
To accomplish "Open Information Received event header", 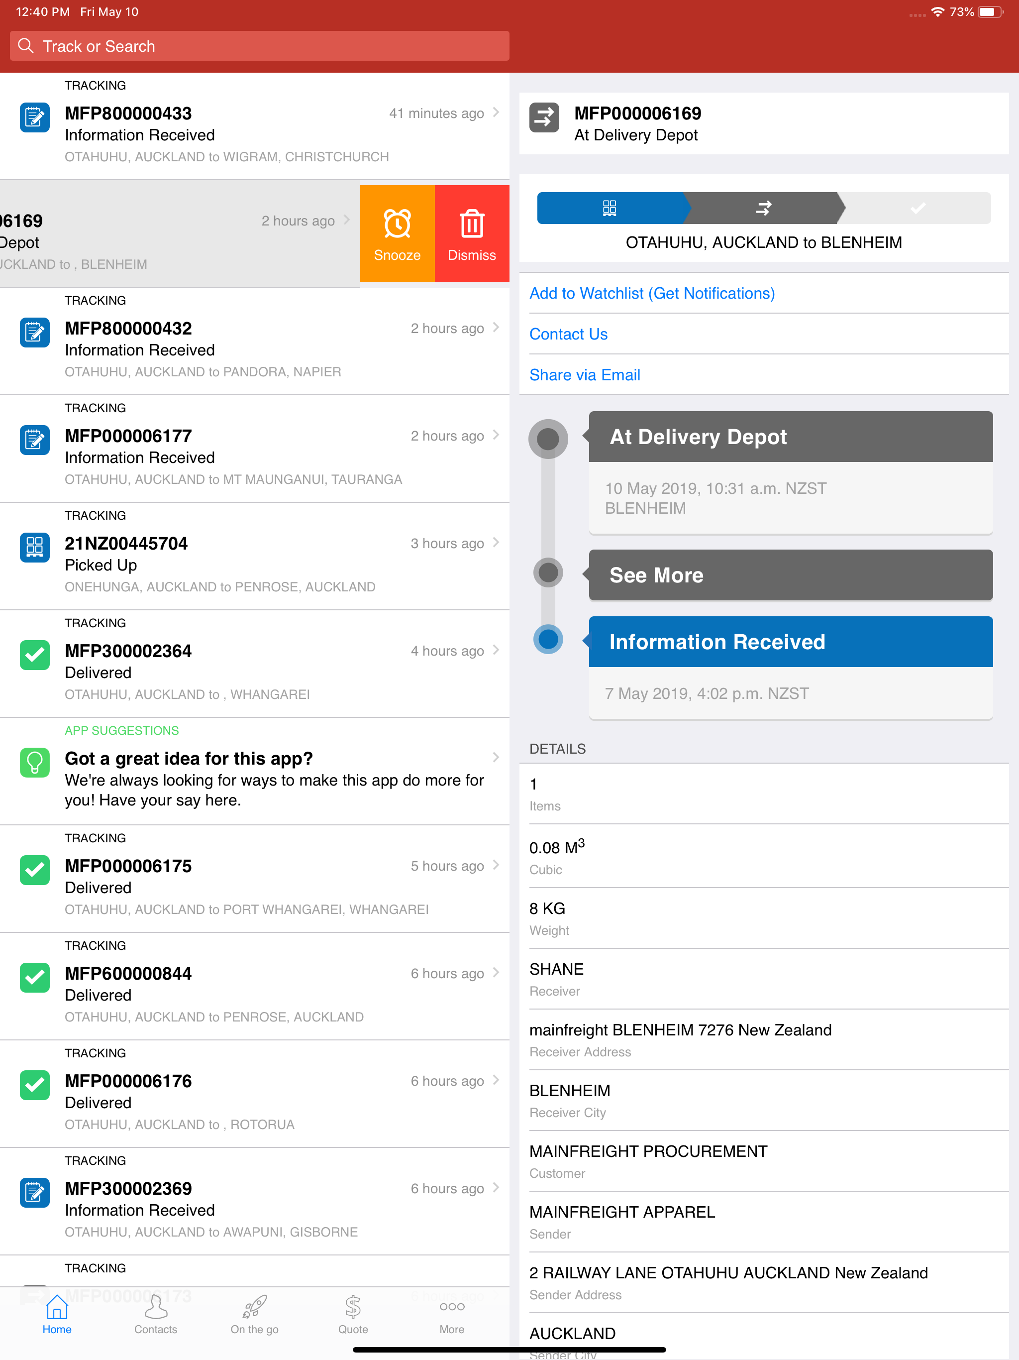I will [791, 642].
